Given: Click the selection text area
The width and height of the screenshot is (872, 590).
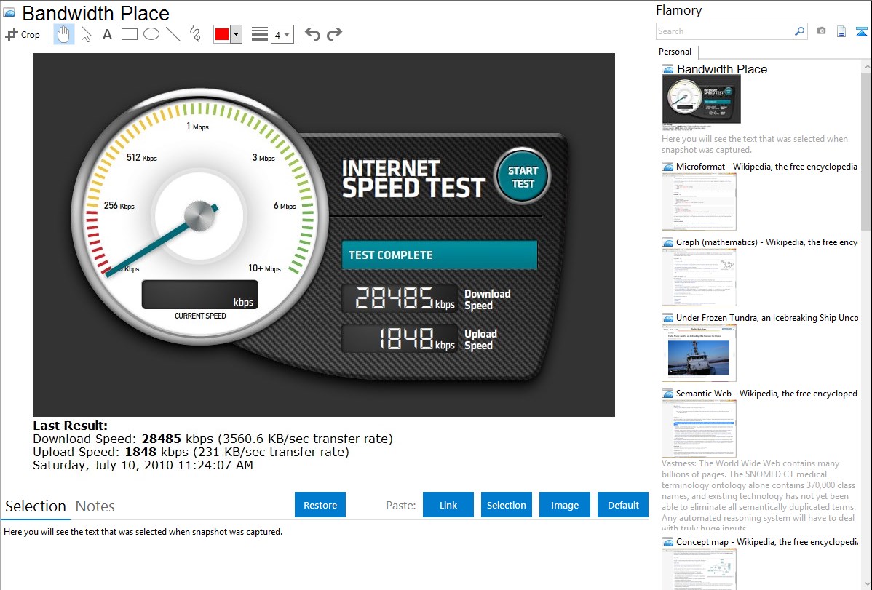Looking at the screenshot, I should click(x=324, y=556).
